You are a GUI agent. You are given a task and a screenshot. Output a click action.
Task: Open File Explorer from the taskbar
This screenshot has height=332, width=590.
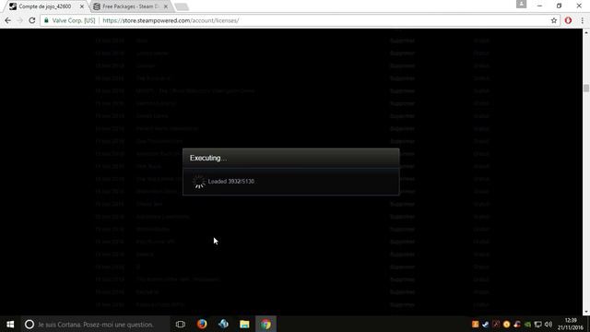244,324
